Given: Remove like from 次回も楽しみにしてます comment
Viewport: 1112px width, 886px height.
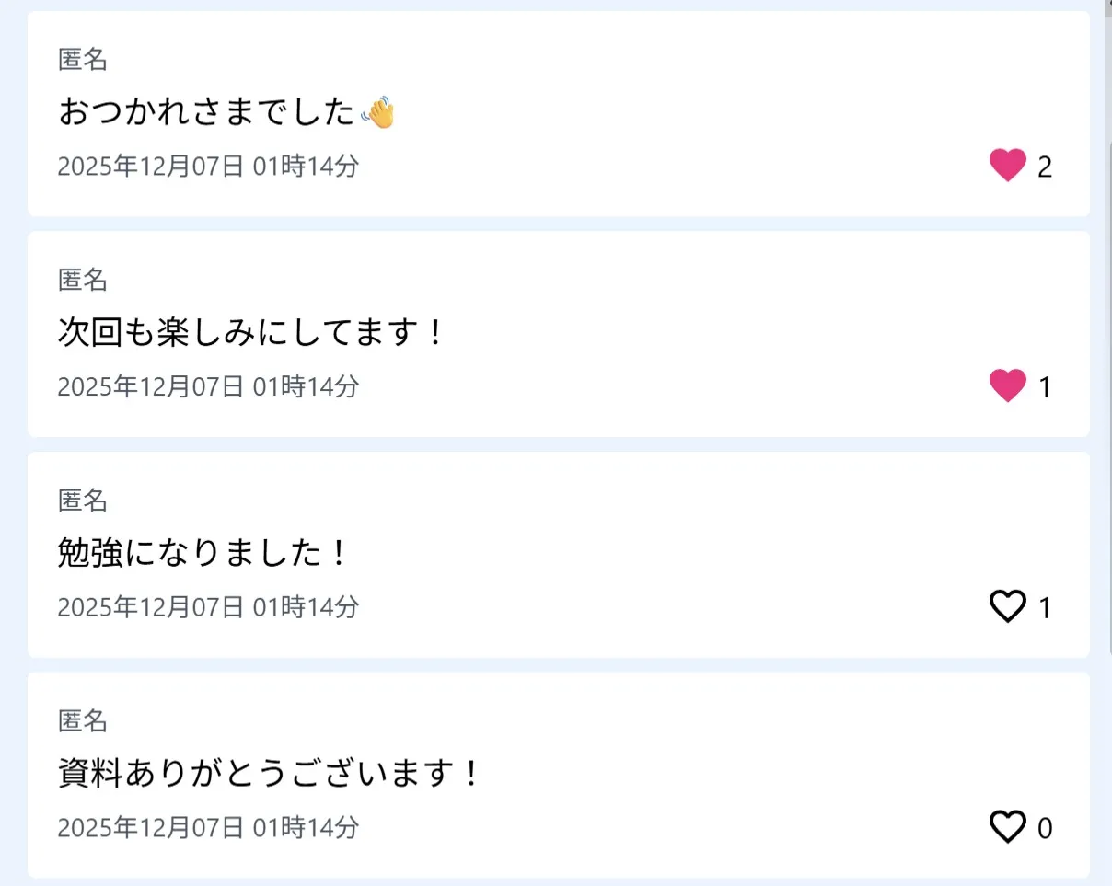Looking at the screenshot, I should point(1007,385).
